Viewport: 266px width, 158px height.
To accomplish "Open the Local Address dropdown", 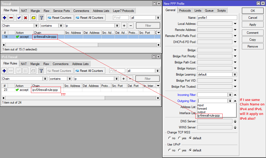I will point(235,24).
